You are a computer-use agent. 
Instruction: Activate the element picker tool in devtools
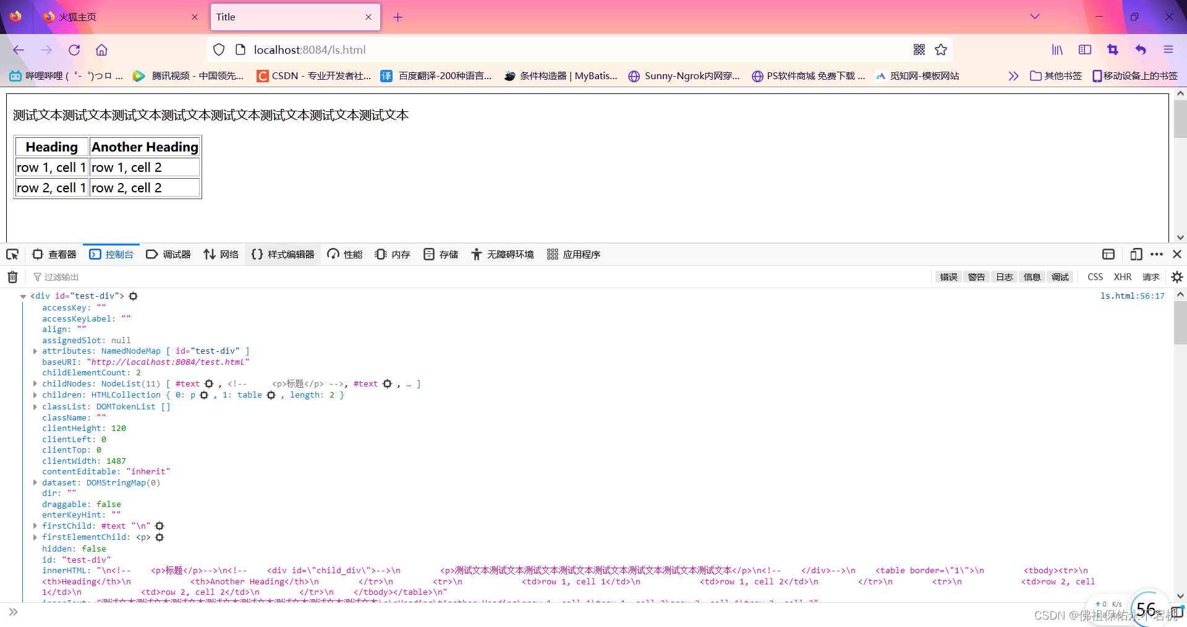(x=12, y=254)
